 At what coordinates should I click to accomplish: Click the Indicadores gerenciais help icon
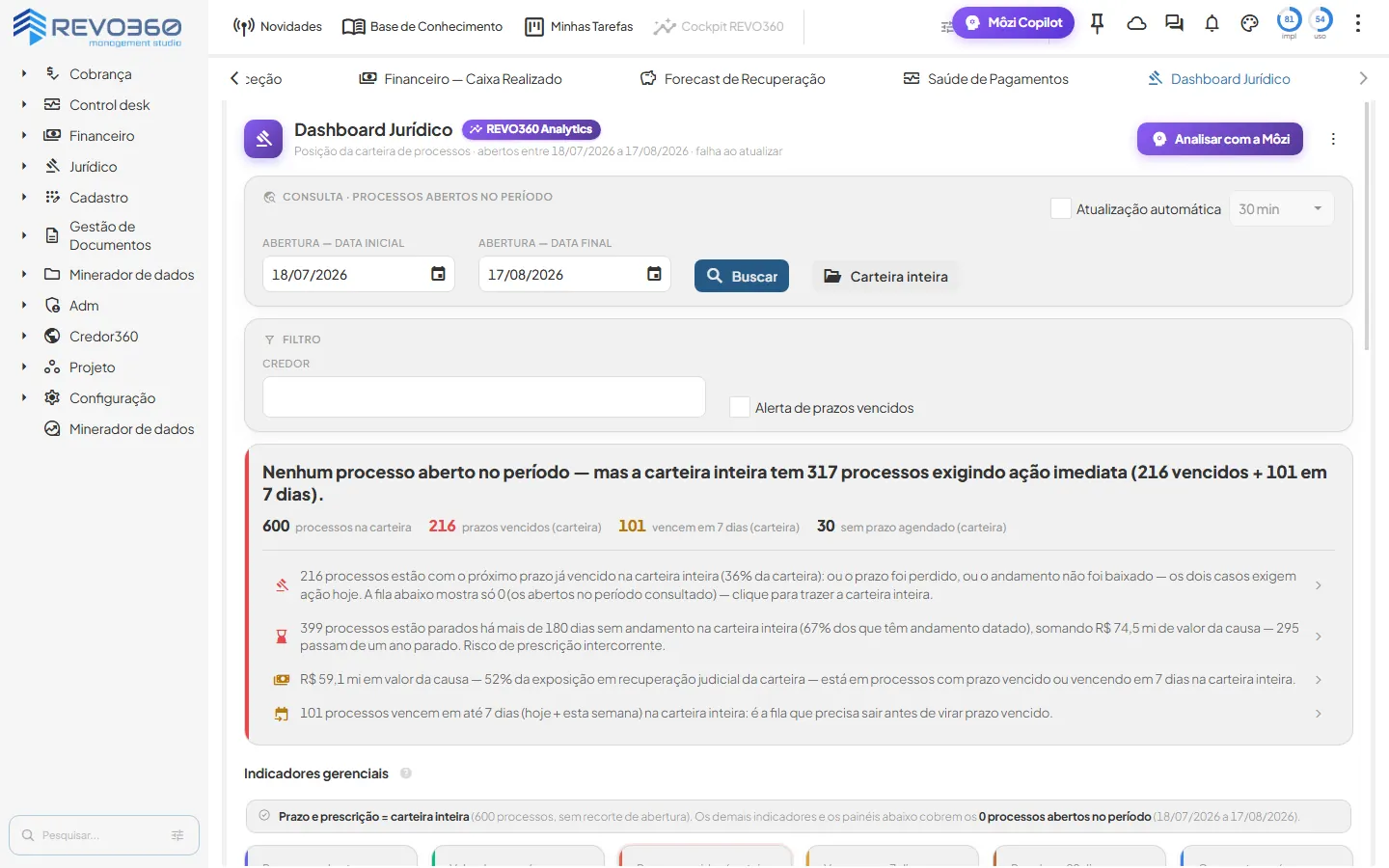[406, 773]
